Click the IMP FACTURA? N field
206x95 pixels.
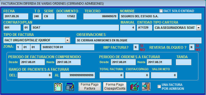136,47
